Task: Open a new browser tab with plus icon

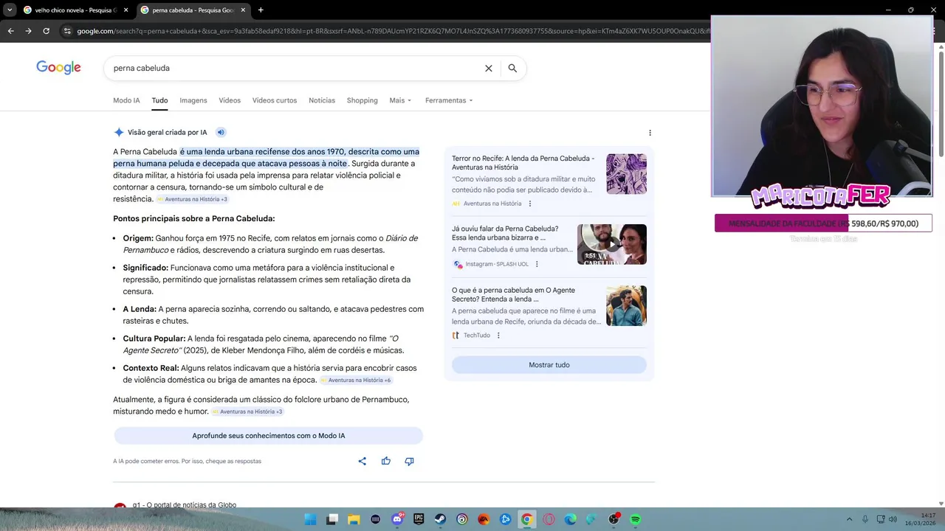Action: [261, 10]
